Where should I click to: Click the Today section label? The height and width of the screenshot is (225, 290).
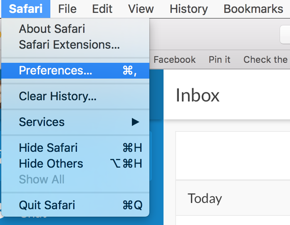pyautogui.click(x=205, y=198)
